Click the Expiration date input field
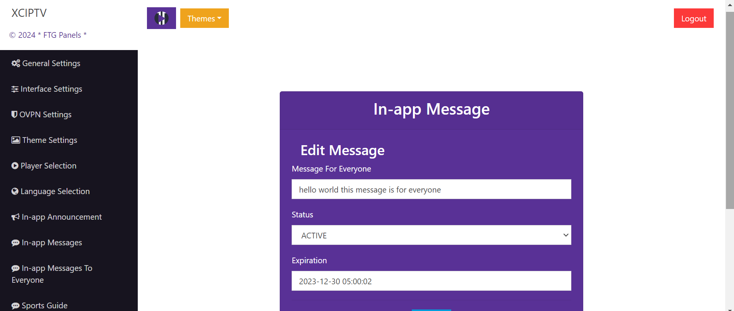 pyautogui.click(x=431, y=281)
